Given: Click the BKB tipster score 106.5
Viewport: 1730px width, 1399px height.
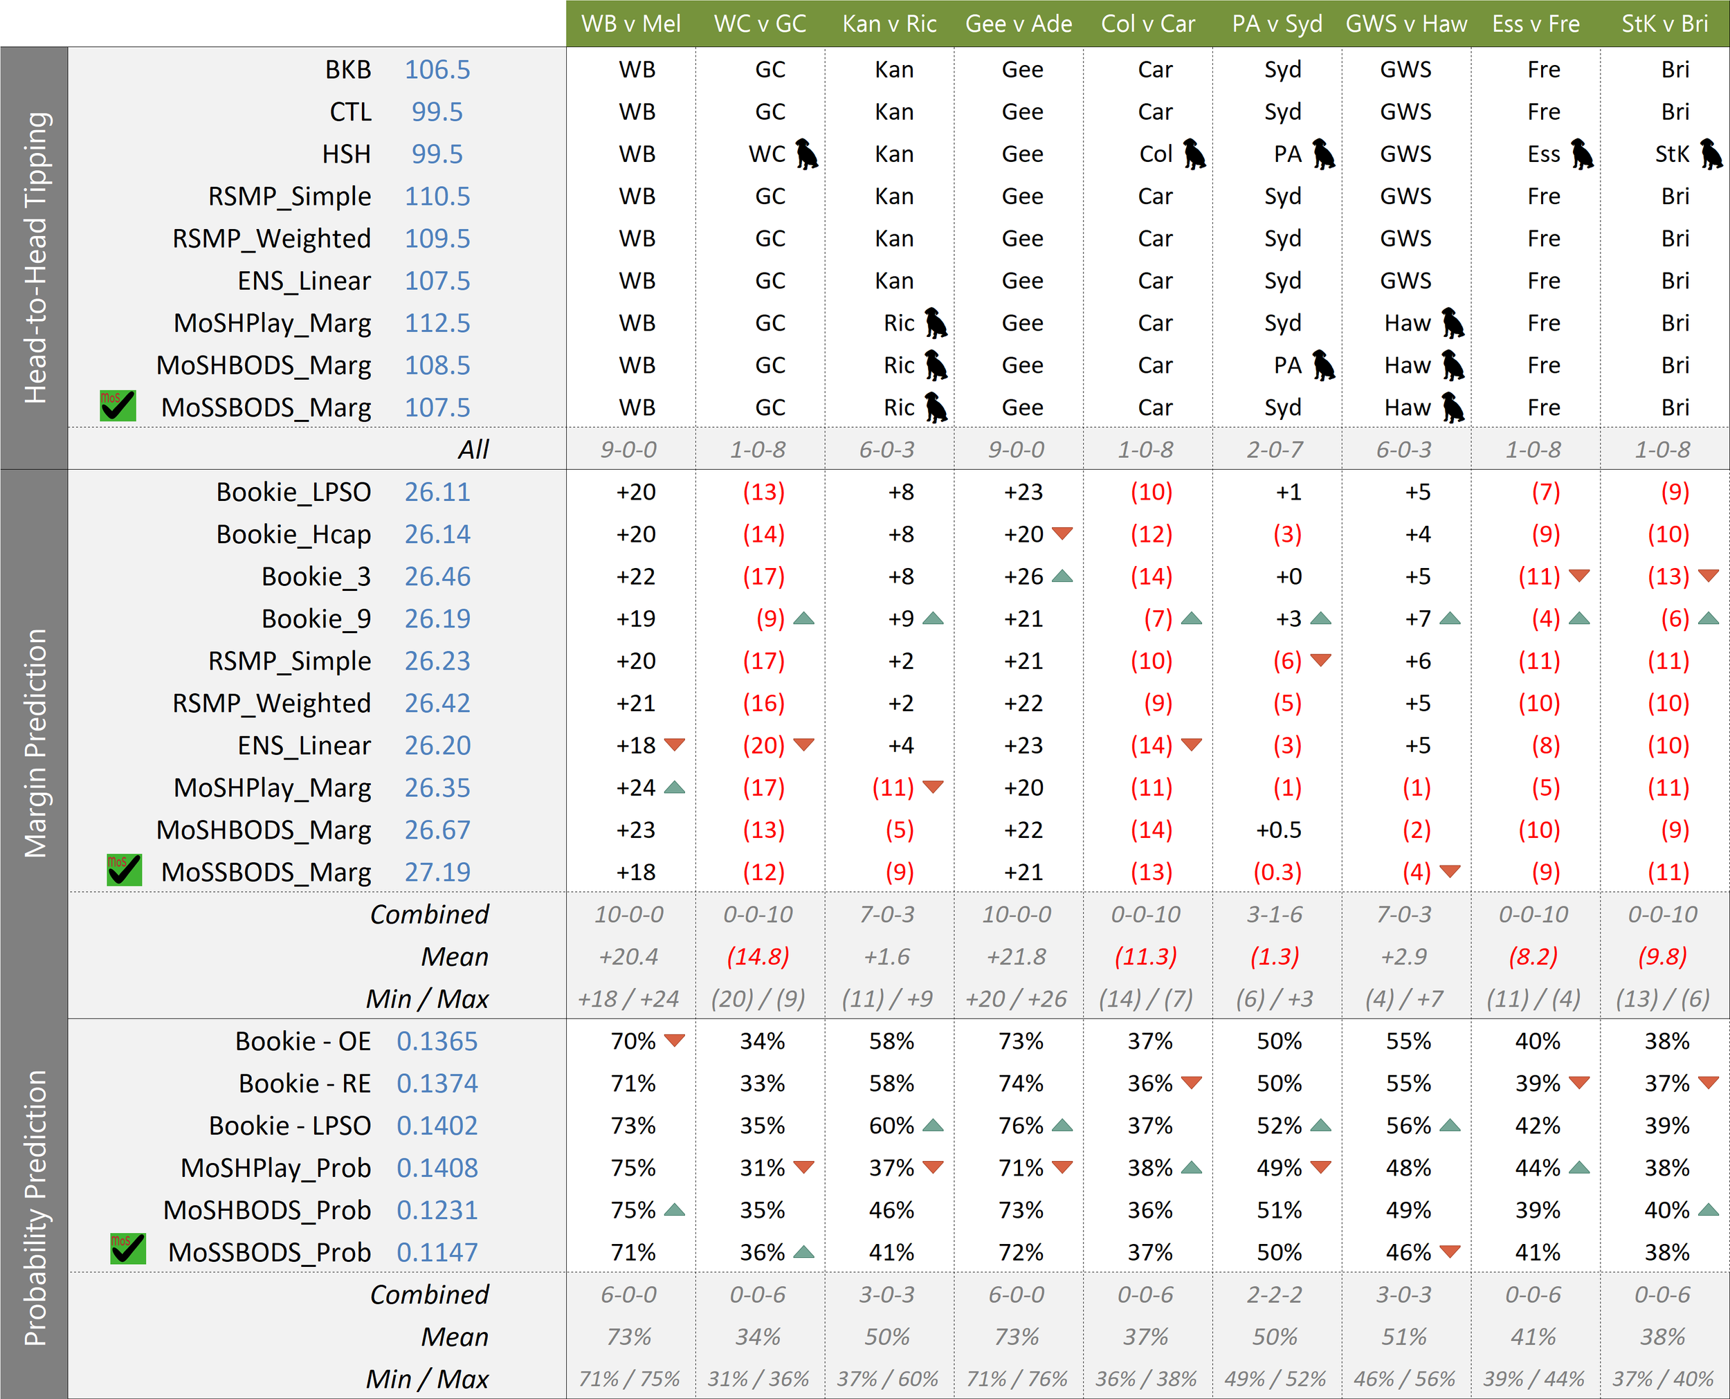Looking at the screenshot, I should click(x=437, y=69).
